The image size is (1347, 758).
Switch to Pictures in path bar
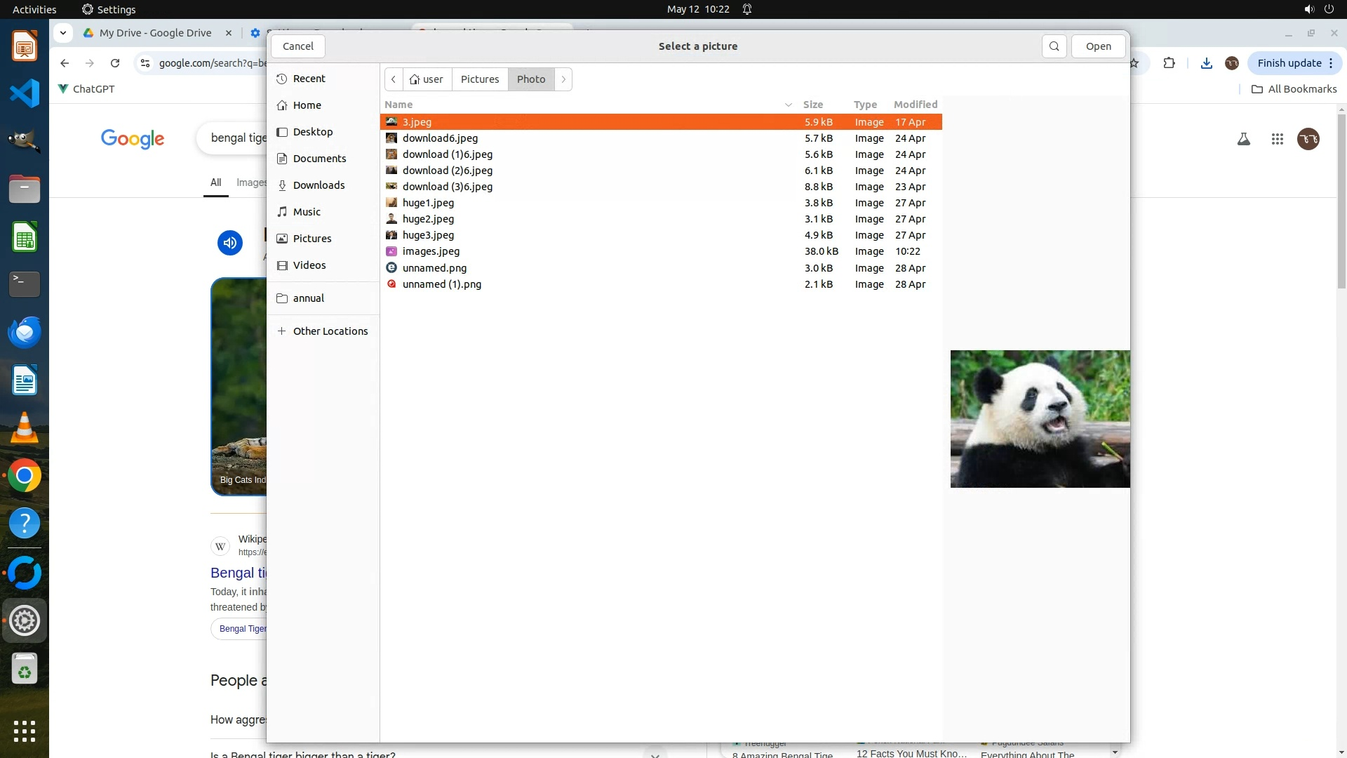(480, 79)
